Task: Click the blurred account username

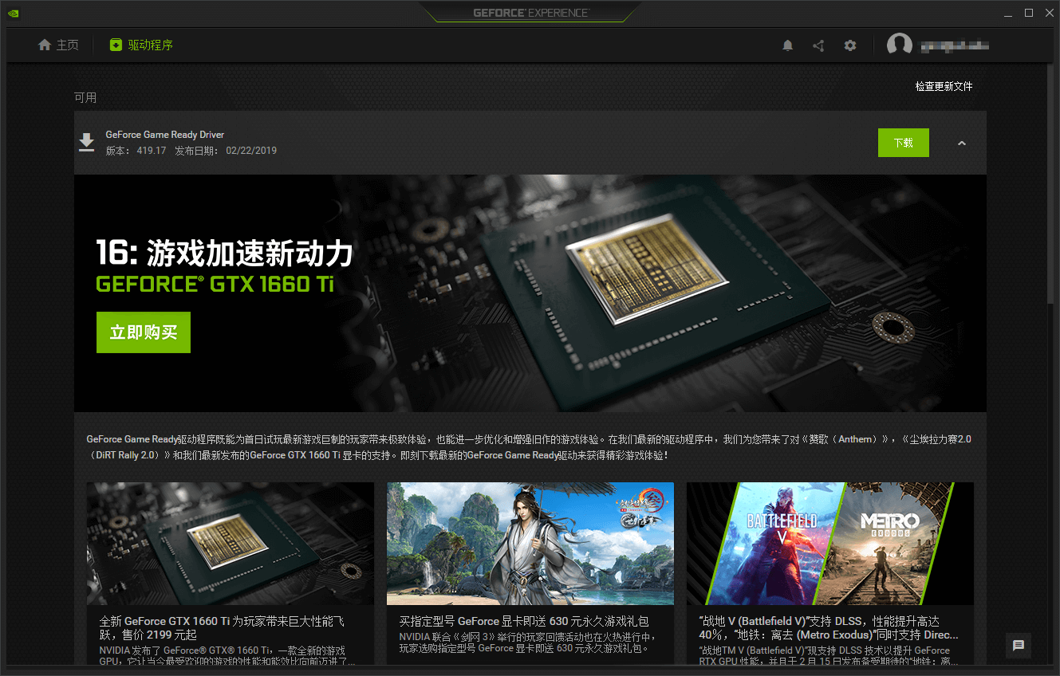Action: (x=955, y=46)
